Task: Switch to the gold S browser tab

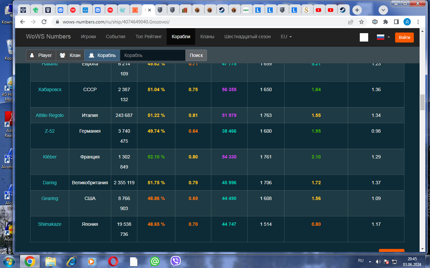Action: point(306,10)
